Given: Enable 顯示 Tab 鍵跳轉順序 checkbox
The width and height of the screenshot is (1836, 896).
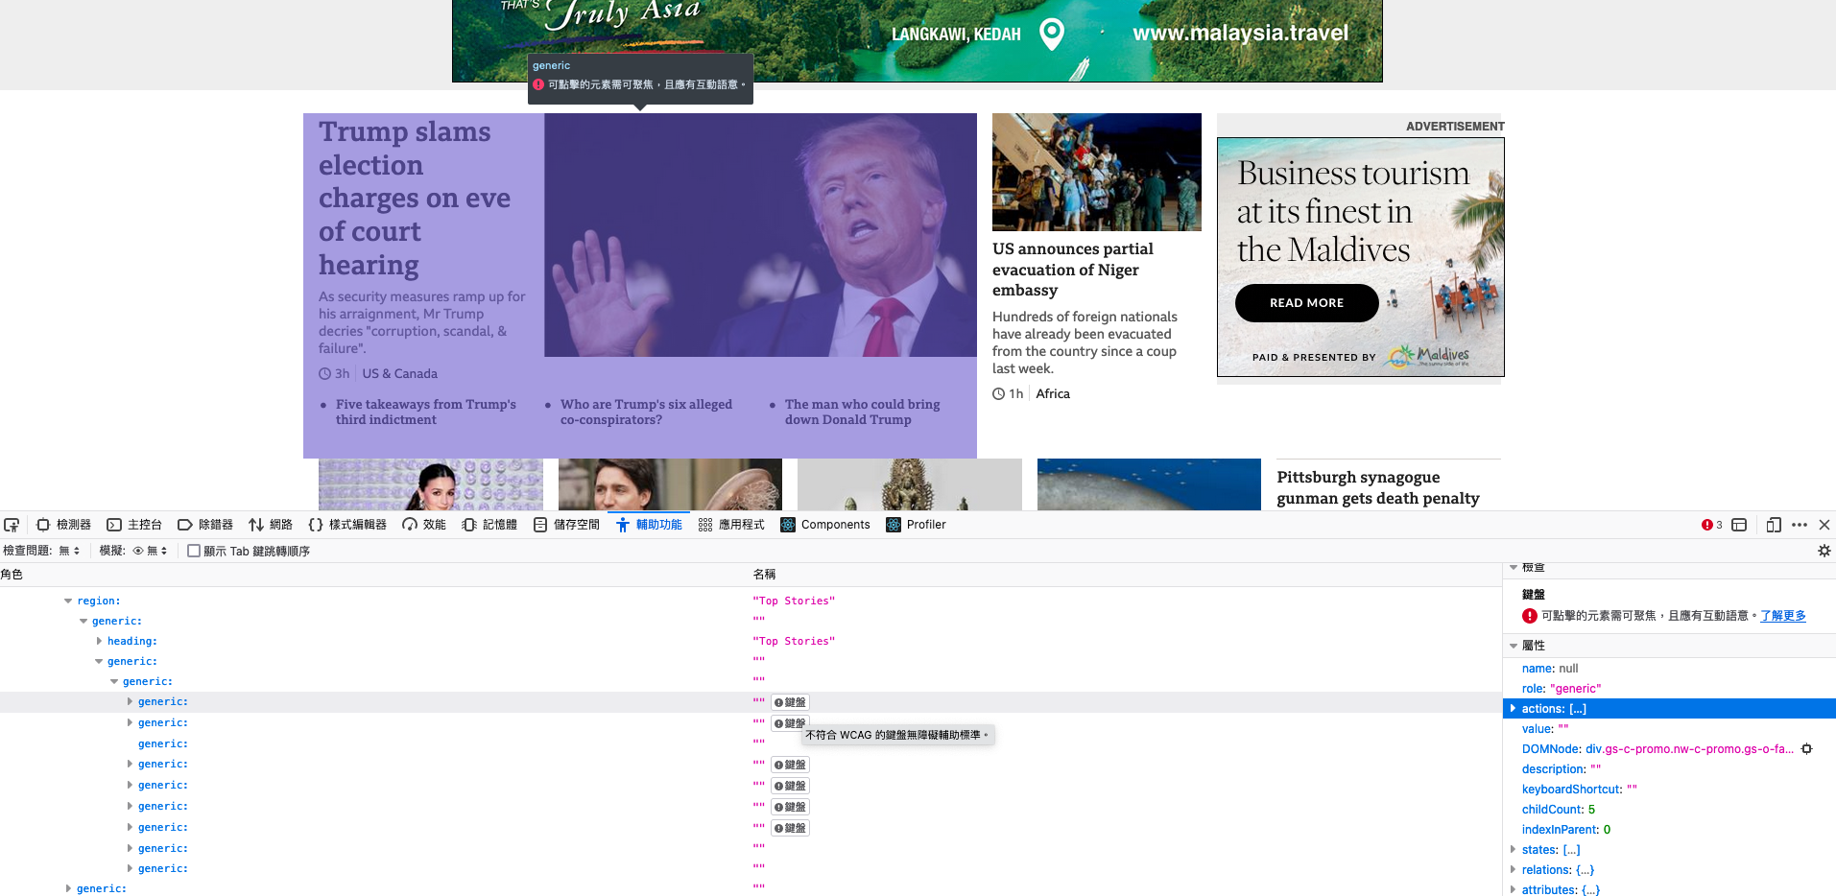Looking at the screenshot, I should point(194,551).
